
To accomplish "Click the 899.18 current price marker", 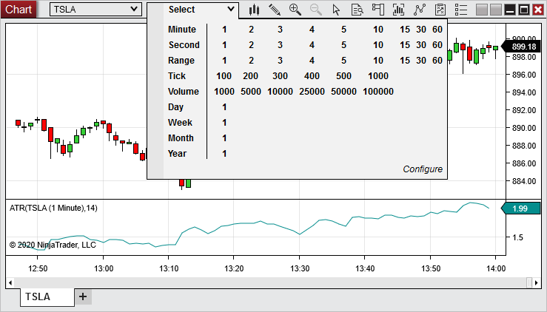I will coord(522,47).
